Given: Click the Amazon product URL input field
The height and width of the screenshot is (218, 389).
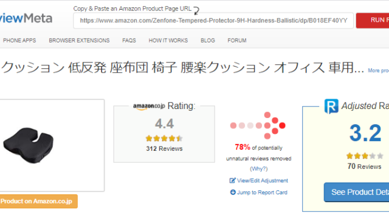Looking at the screenshot, I should click(213, 21).
